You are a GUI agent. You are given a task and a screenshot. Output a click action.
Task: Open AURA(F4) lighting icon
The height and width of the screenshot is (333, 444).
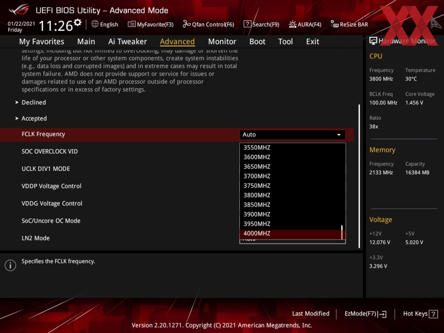293,24
